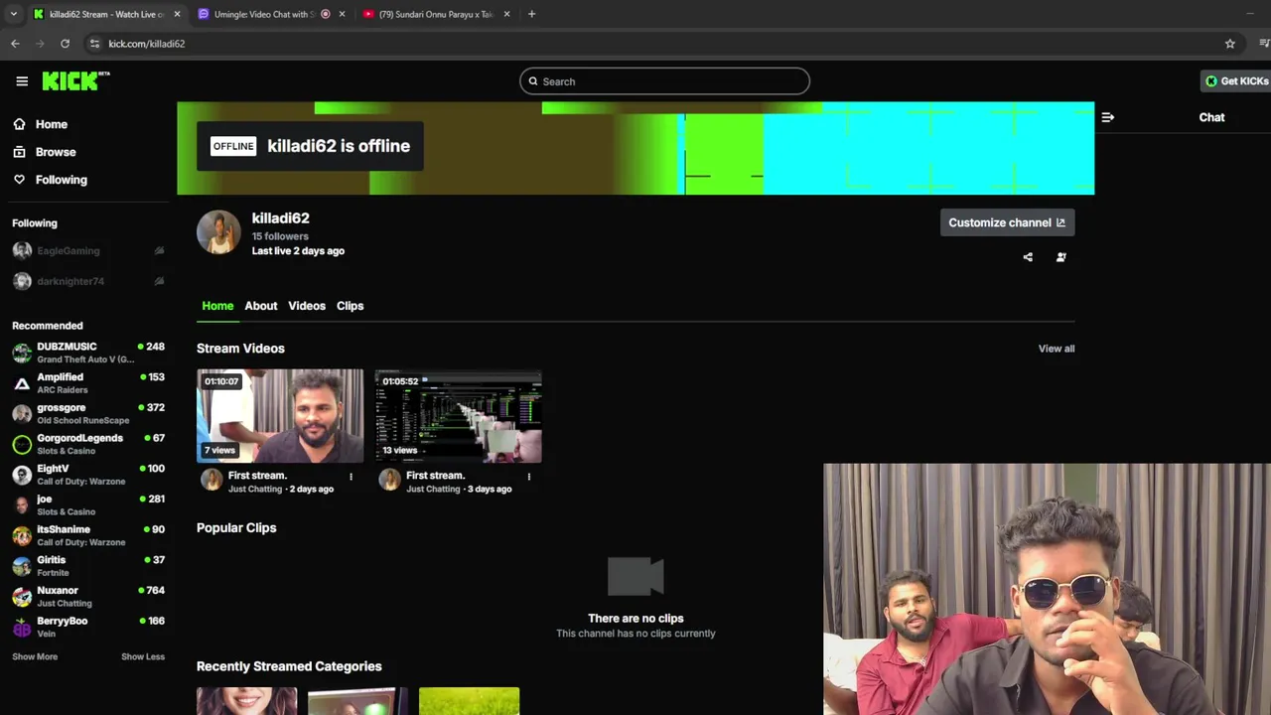Click the address bar URL
This screenshot has height=715, width=1271.
click(x=147, y=44)
